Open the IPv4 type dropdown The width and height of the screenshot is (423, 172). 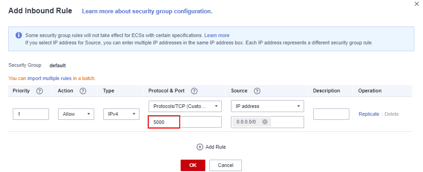tap(121, 114)
